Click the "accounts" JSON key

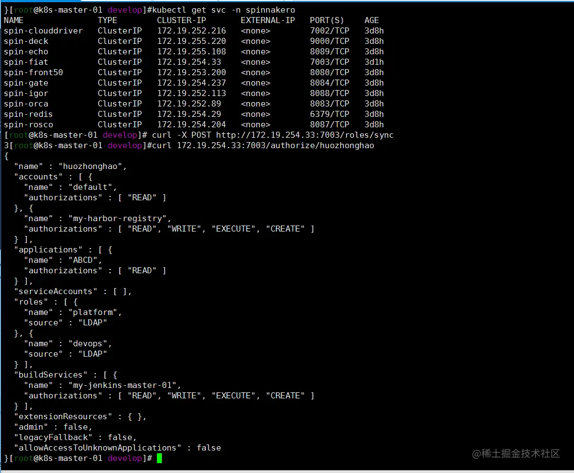point(38,177)
